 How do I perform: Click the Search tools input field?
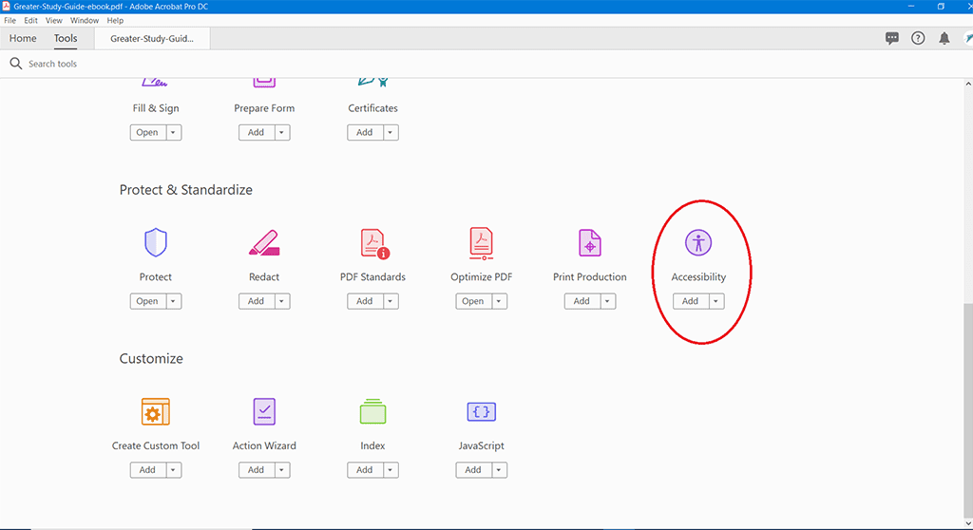pos(190,64)
